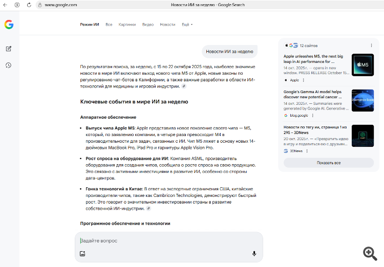Click the Программное обеспечение и технологии subheading

(x=125, y=224)
